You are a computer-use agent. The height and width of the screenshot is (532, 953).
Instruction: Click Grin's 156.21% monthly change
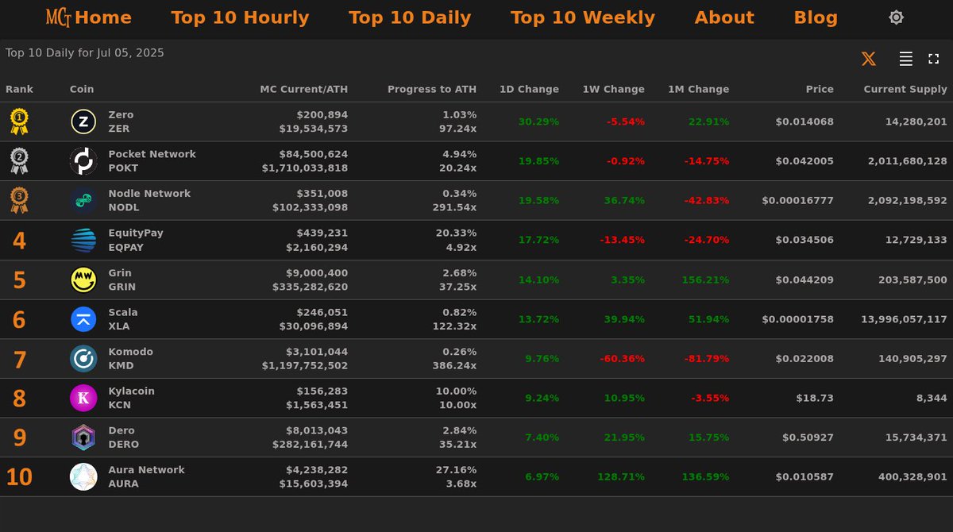[705, 279]
